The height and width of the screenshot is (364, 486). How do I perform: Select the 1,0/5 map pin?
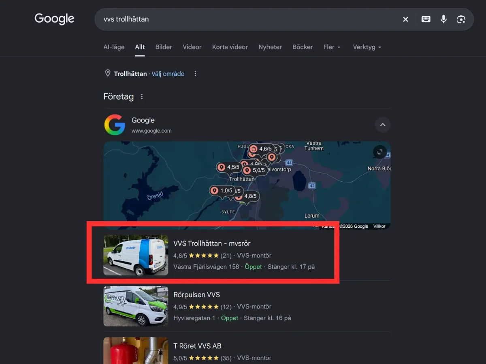[x=222, y=190]
